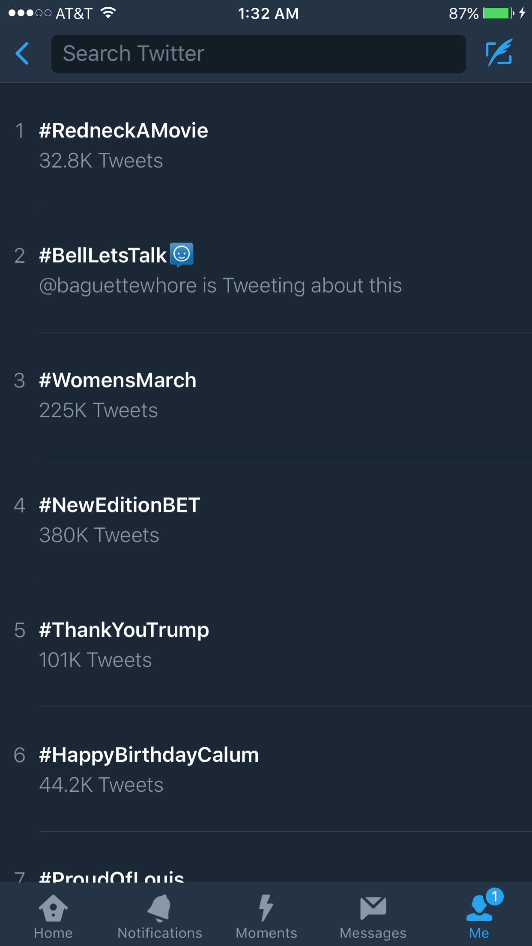The image size is (532, 946).
Task: Tap the "@baguettewhore is Tweeting about this" text
Action: tap(221, 286)
